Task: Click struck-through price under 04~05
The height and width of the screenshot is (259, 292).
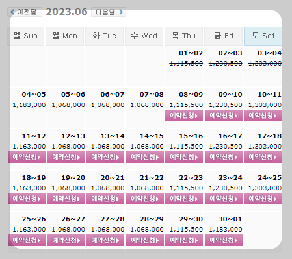Action: tap(29, 105)
